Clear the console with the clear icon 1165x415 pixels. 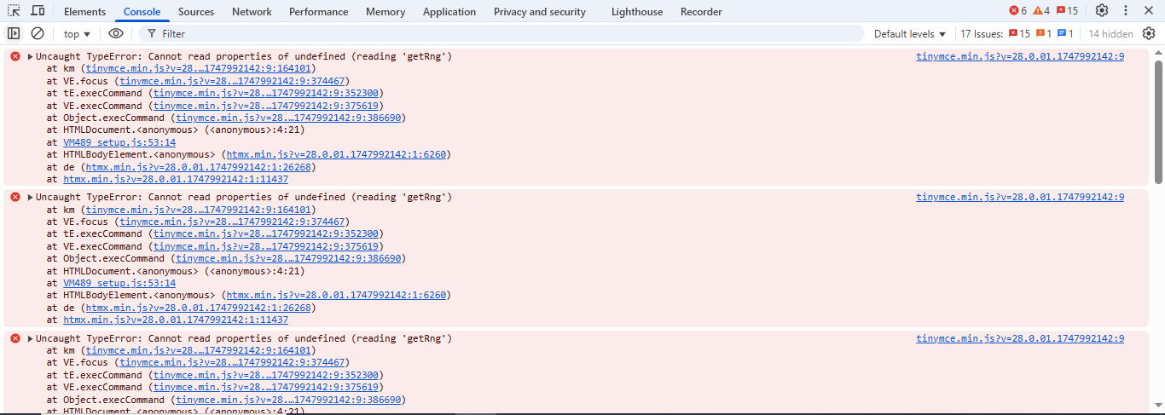(x=38, y=34)
